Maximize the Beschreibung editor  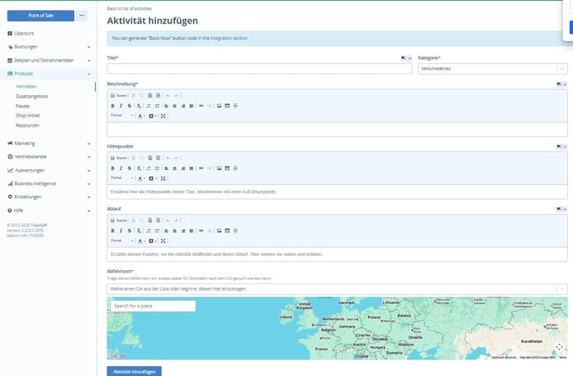(x=163, y=117)
